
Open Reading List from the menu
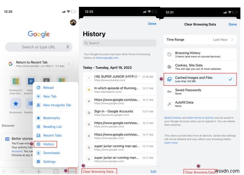55,127
